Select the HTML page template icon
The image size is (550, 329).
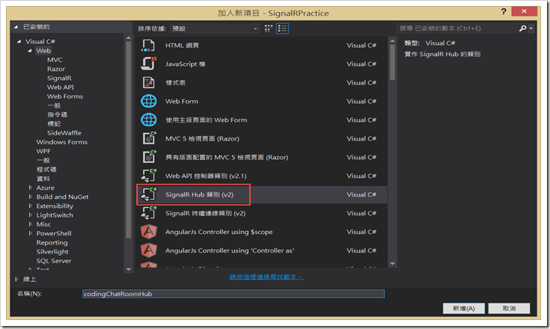[148, 46]
